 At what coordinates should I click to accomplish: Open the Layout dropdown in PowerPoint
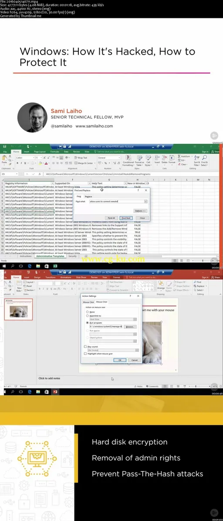(30, 282)
